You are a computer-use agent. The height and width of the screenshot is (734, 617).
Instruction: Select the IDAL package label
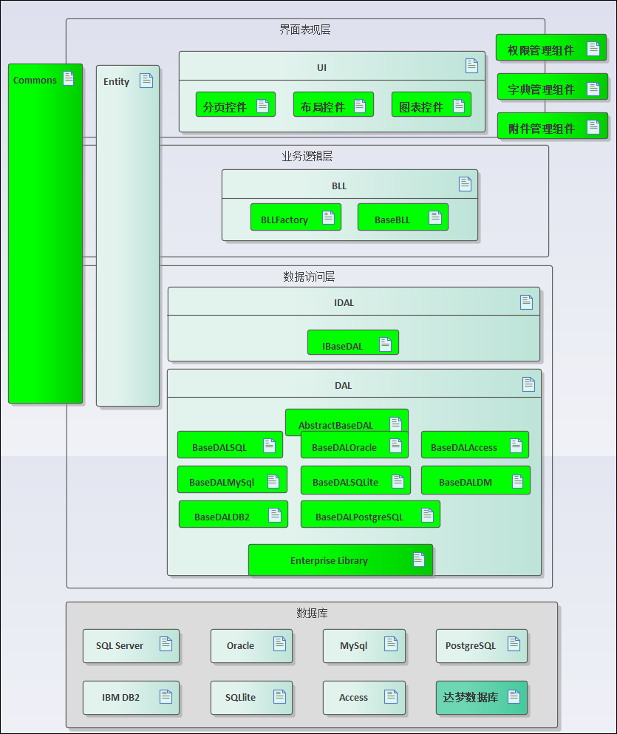coord(344,303)
